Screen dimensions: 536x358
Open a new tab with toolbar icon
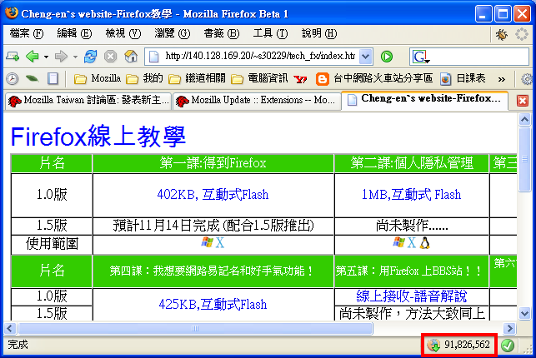tap(13, 57)
